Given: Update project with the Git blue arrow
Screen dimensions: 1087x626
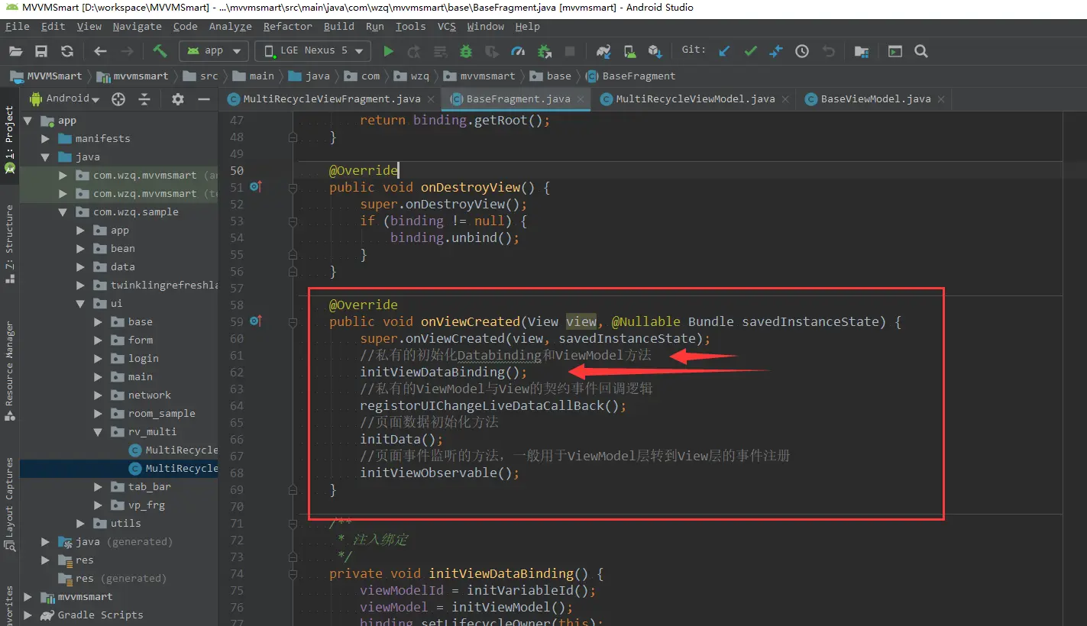Looking at the screenshot, I should point(724,51).
